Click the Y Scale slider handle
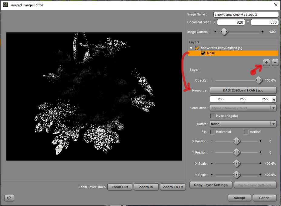281x206 pixels. 236,175
